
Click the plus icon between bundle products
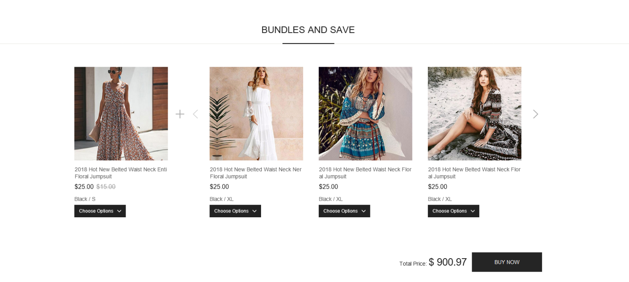coord(180,114)
